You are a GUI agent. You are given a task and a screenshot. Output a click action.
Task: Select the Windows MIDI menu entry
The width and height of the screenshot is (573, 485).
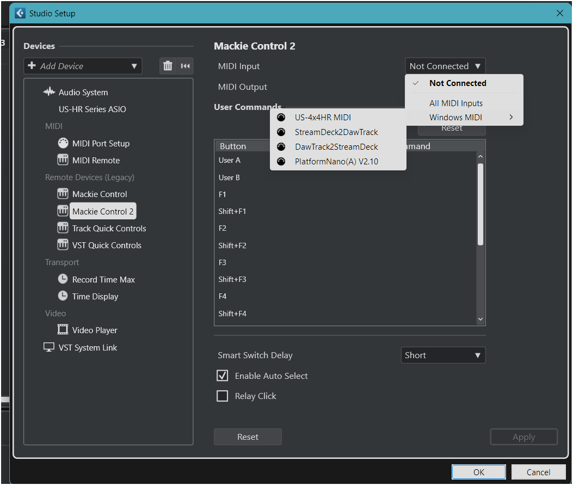464,118
